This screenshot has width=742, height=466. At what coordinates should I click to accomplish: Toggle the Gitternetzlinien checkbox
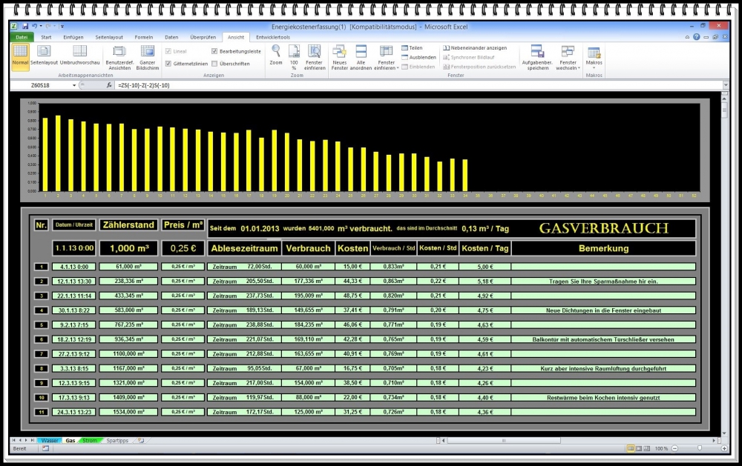click(x=168, y=64)
